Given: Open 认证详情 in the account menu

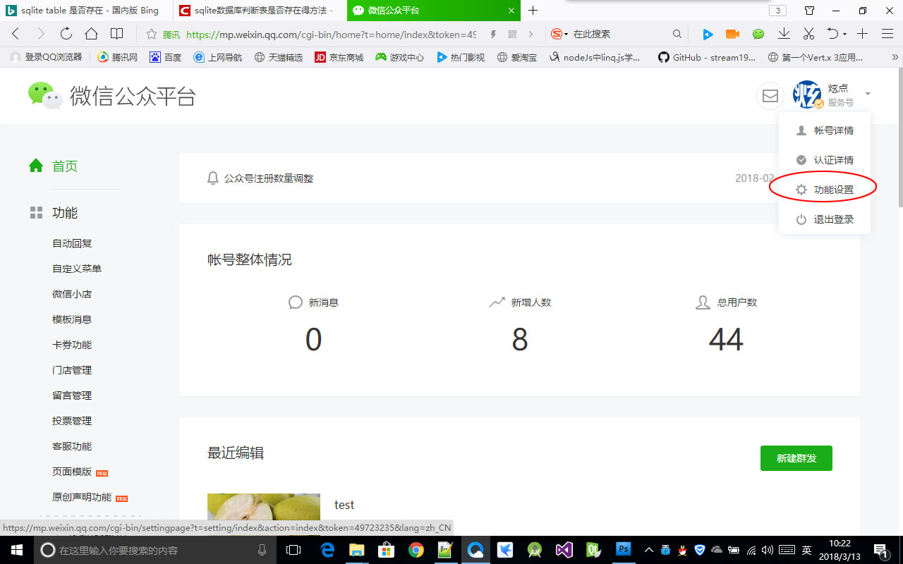Looking at the screenshot, I should coord(824,160).
